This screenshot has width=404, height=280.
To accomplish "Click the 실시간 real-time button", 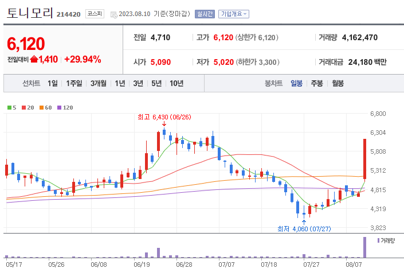I will point(205,14).
